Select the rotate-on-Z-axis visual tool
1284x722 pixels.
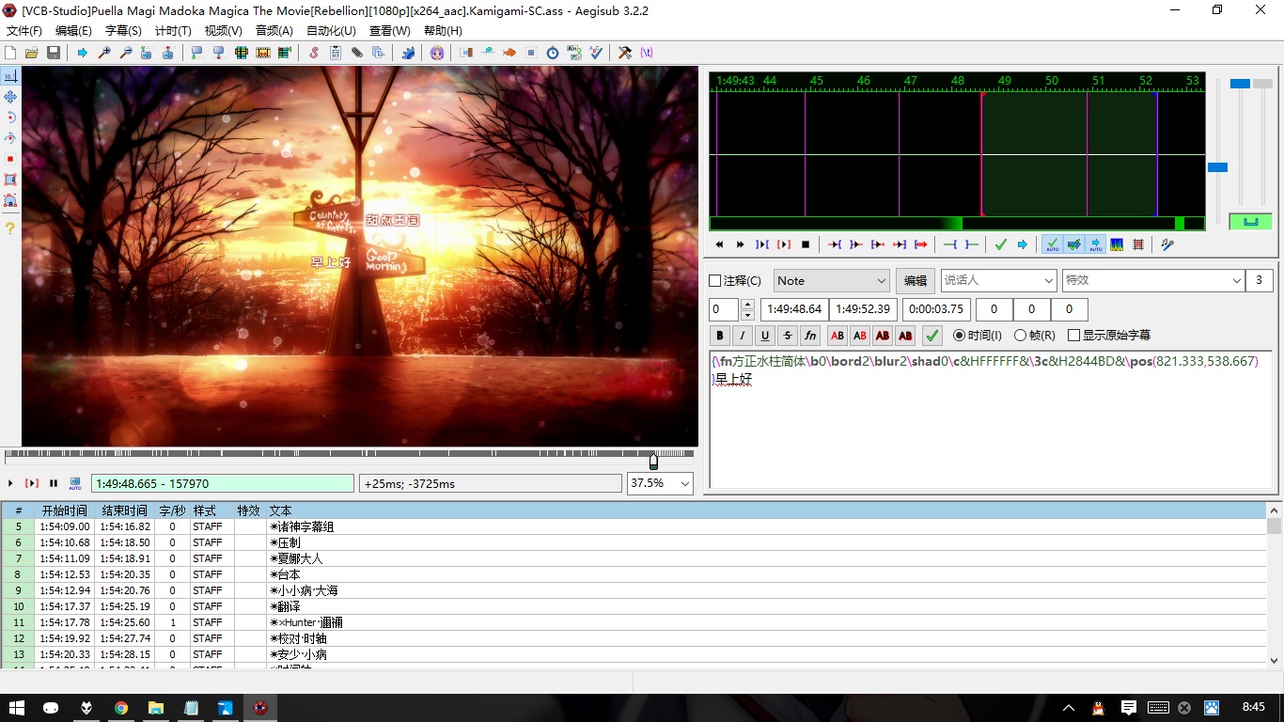click(x=10, y=118)
